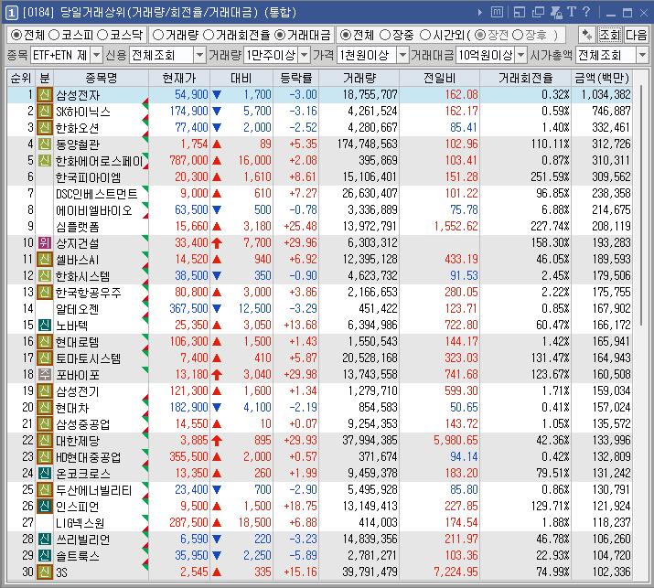Click the upper-limit arrow on 상지건설 row
The image size is (654, 588).
point(217,242)
